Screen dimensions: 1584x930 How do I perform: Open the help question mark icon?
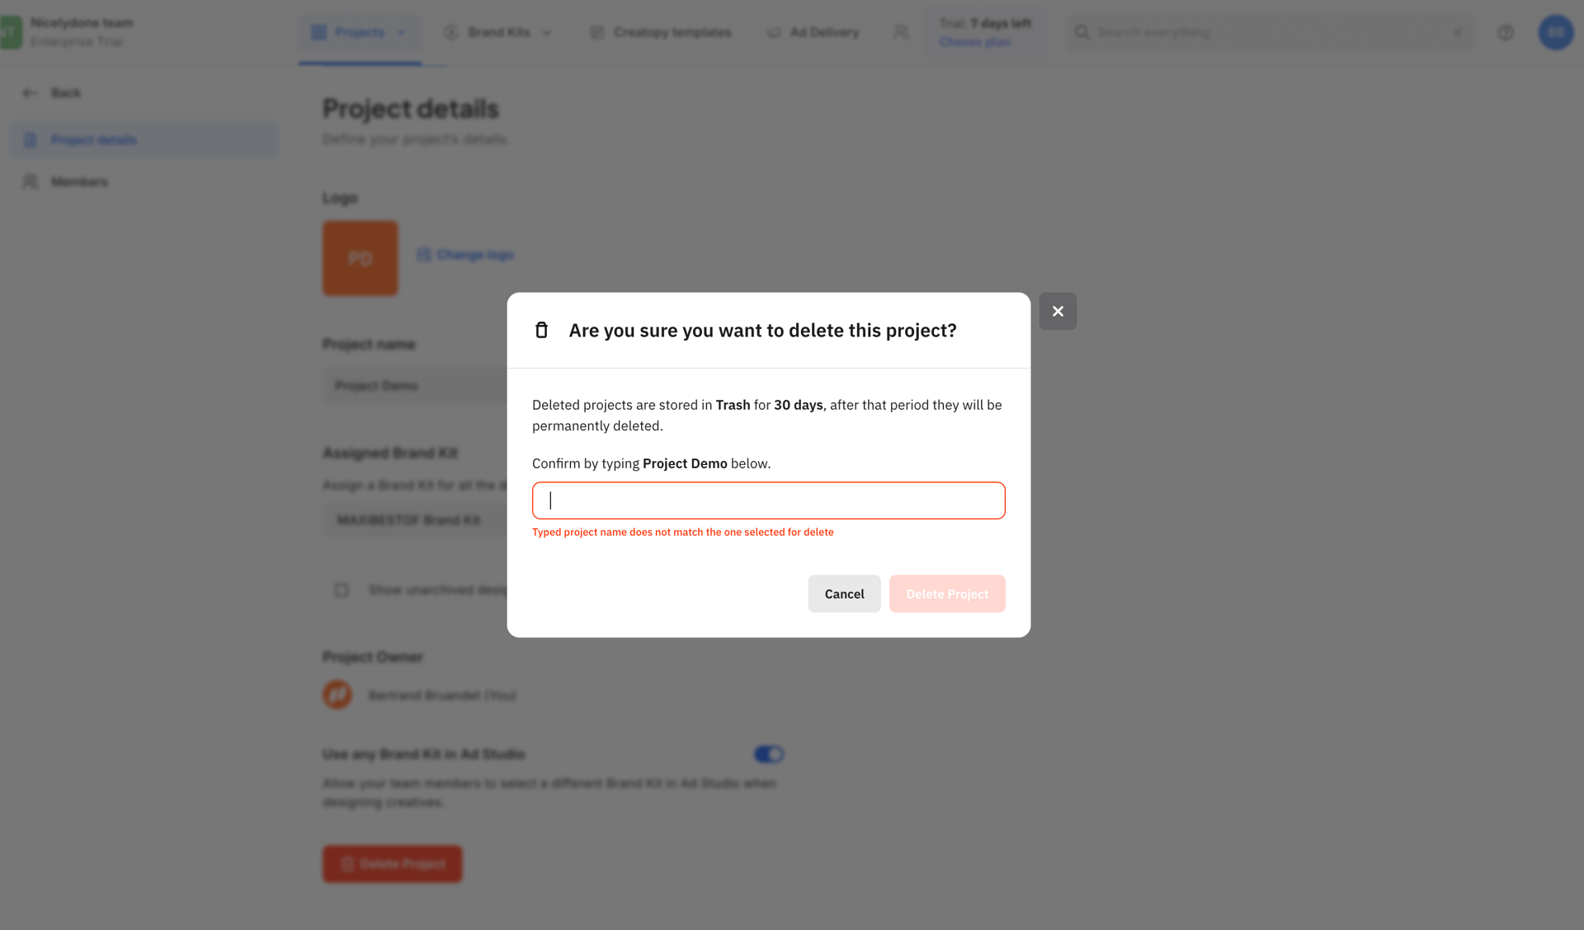coord(1506,33)
